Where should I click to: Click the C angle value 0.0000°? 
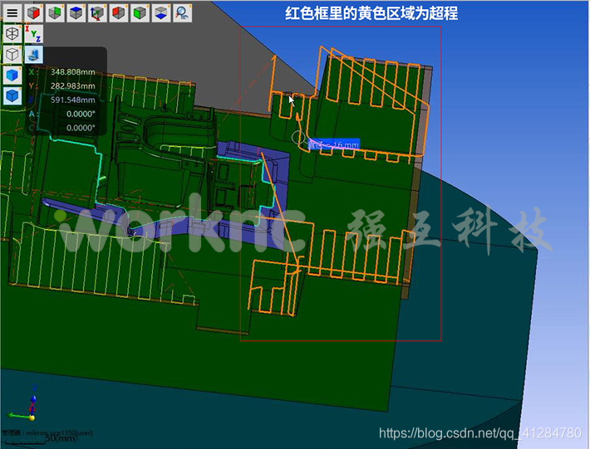click(x=81, y=128)
